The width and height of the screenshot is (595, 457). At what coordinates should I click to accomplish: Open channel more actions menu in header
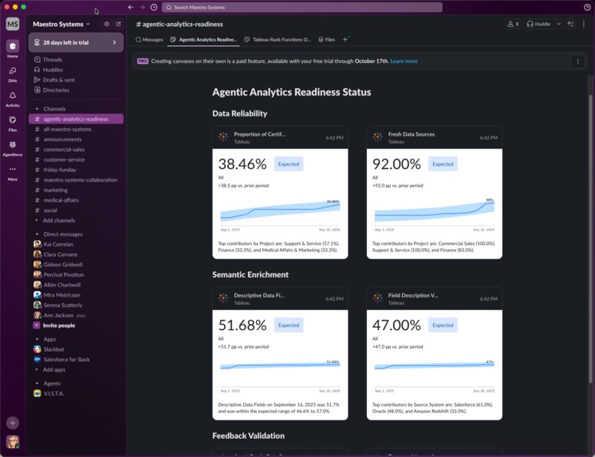click(x=584, y=24)
